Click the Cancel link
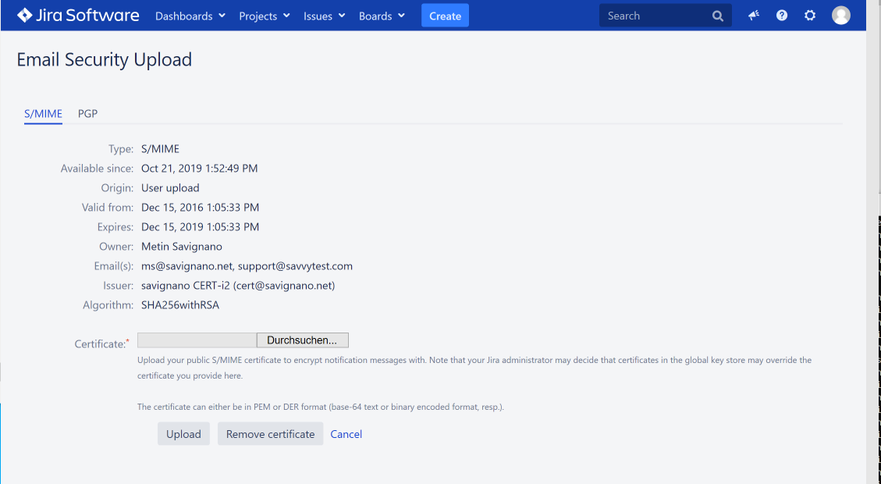Image resolution: width=881 pixels, height=484 pixels. pos(346,434)
